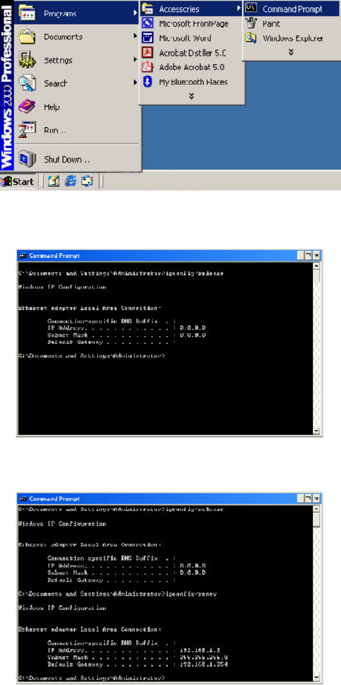The width and height of the screenshot is (341, 685).
Task: Minimize the Command Prompt window showing 192.168.1.2
Action: point(301,499)
